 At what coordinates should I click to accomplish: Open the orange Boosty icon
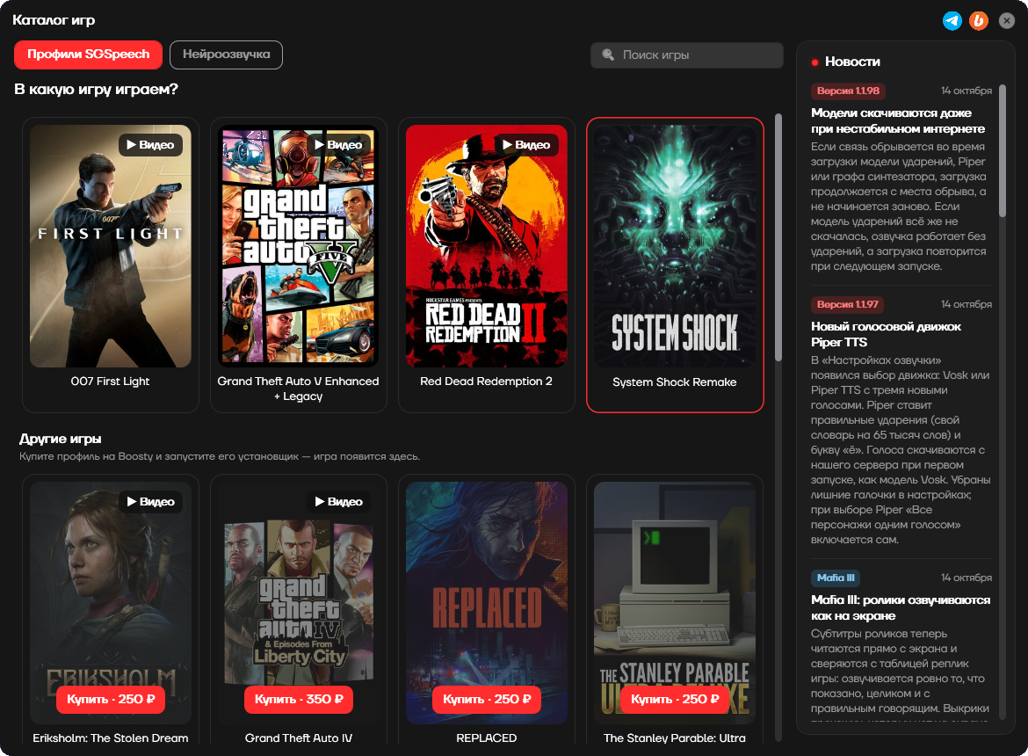point(979,21)
